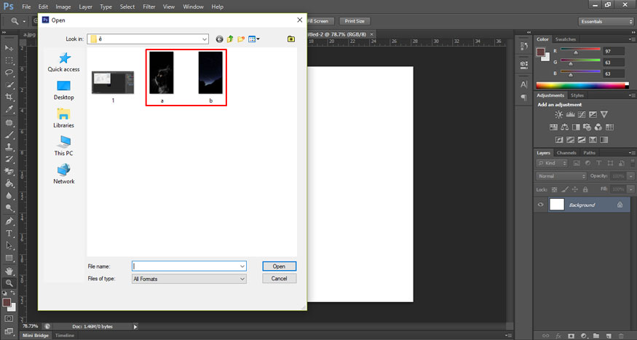Add a Curves adjustment

582,114
